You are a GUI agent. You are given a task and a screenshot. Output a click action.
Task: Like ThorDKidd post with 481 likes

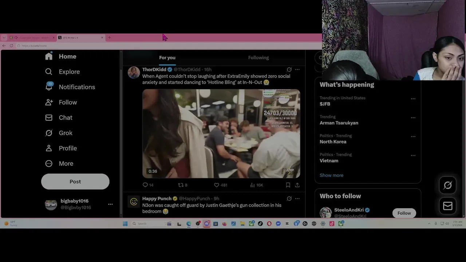(220, 185)
